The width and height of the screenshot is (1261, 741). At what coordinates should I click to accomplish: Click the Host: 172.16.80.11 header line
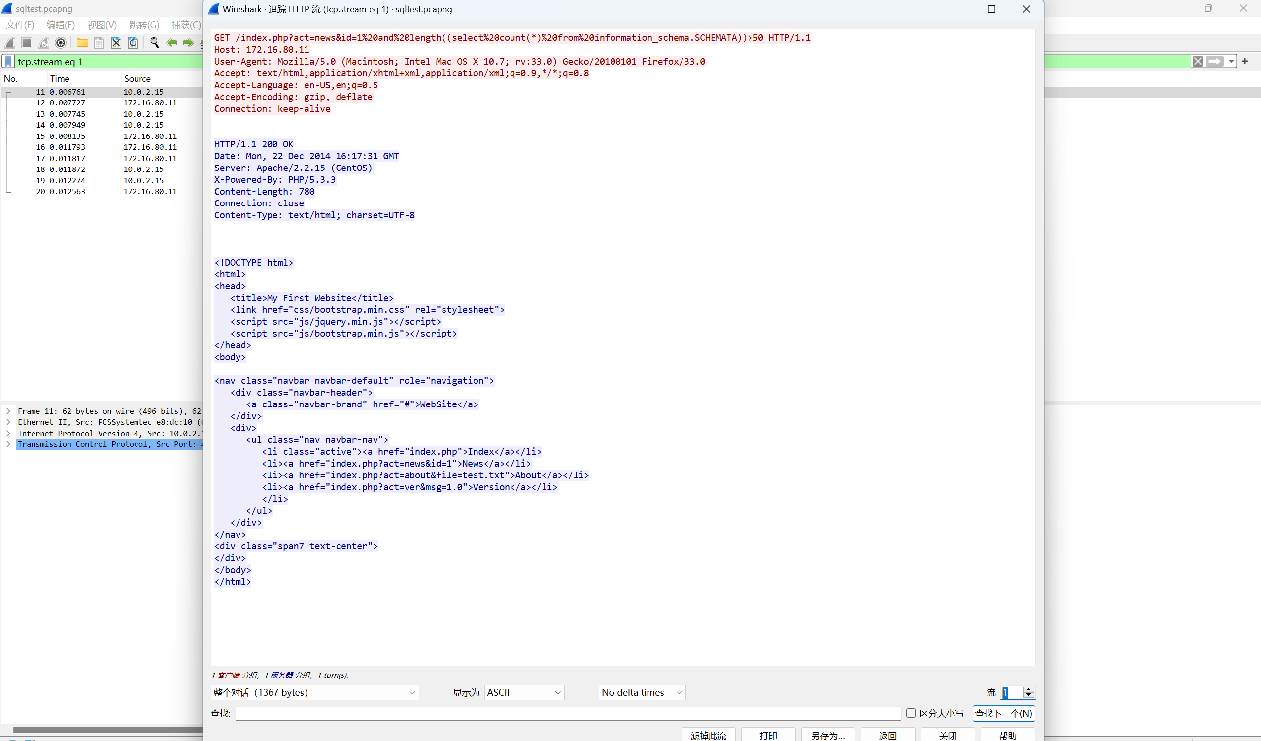(262, 50)
